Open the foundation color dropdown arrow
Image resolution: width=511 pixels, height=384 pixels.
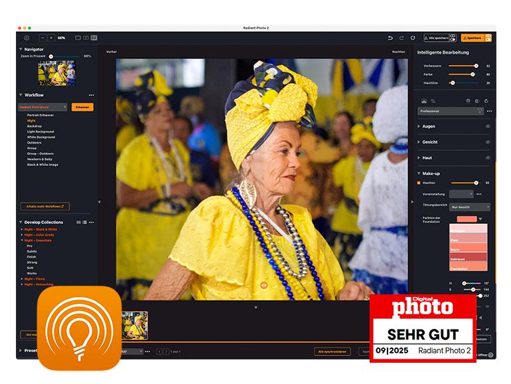point(480,219)
